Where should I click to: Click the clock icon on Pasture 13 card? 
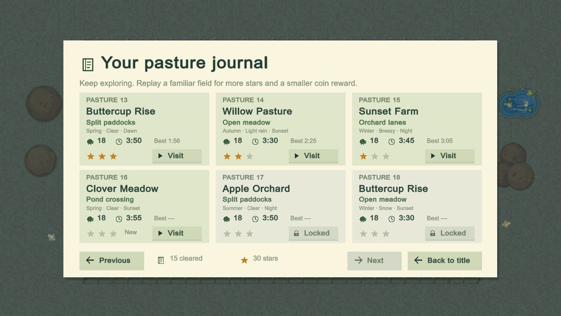pos(119,141)
